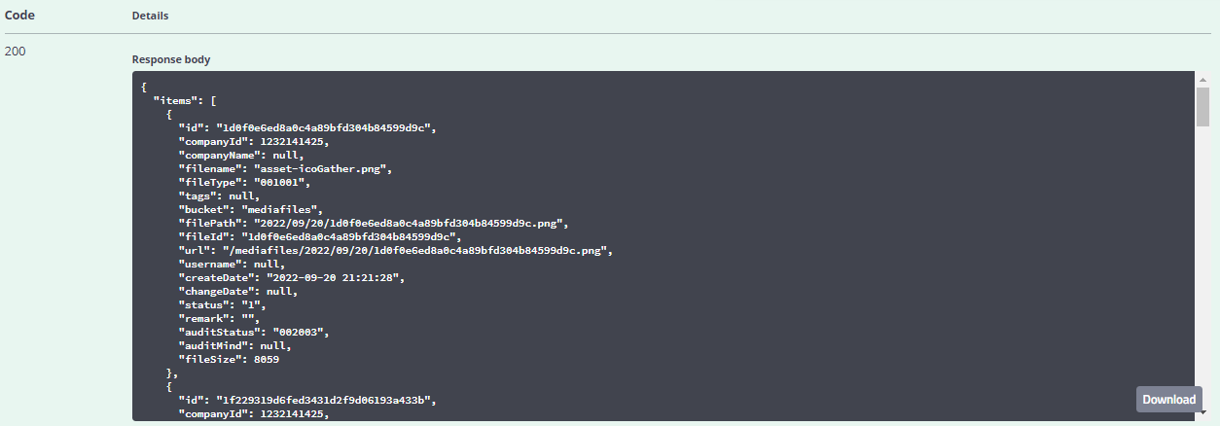Click the second id 1f229319d6fed3431d2f9d06193a433b

pyautogui.click(x=325, y=400)
